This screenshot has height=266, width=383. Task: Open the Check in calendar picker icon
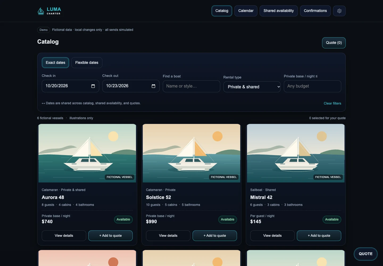[93, 86]
